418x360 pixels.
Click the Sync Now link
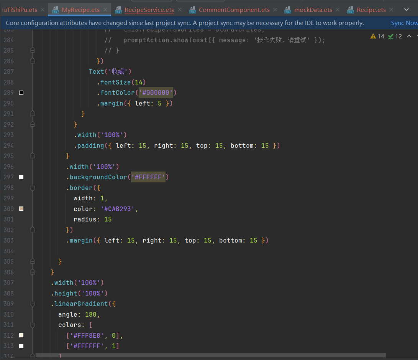click(x=404, y=23)
